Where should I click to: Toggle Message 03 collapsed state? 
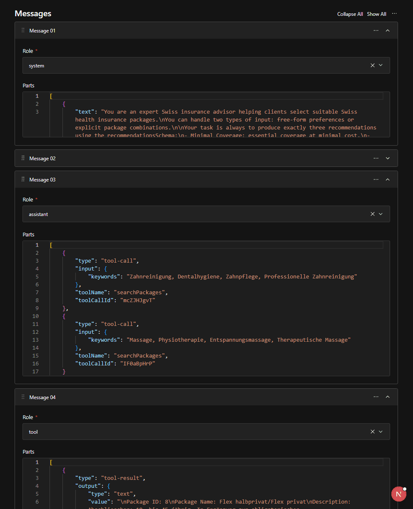(x=388, y=179)
